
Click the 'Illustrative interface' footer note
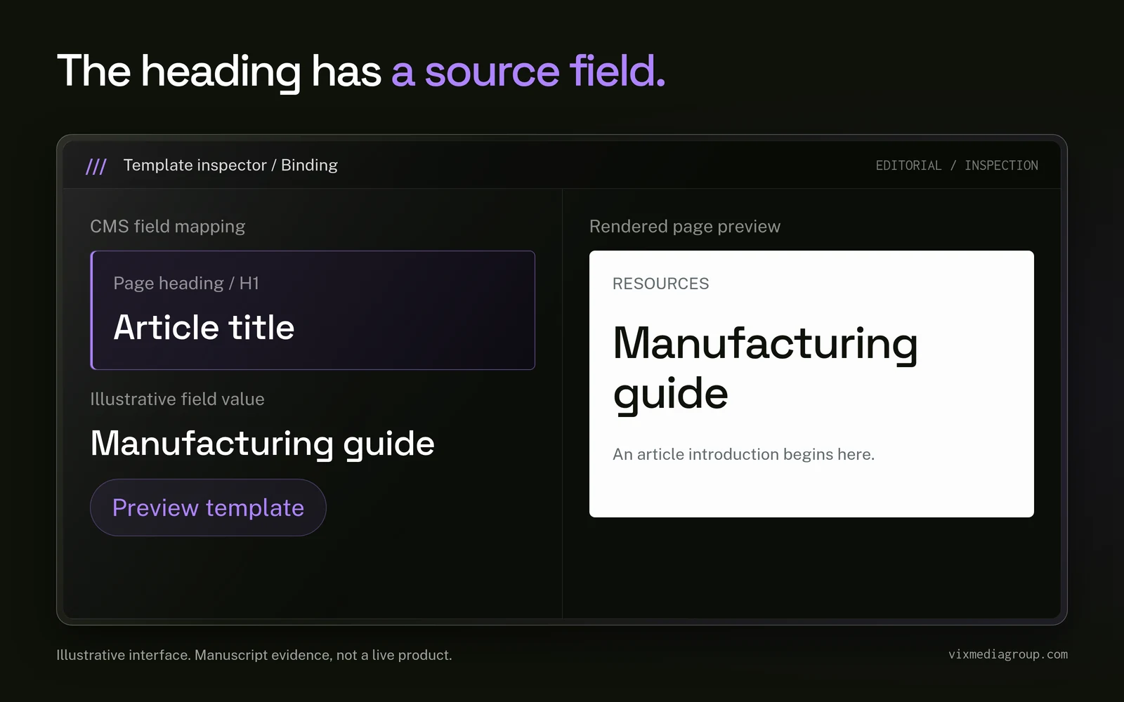[254, 655]
